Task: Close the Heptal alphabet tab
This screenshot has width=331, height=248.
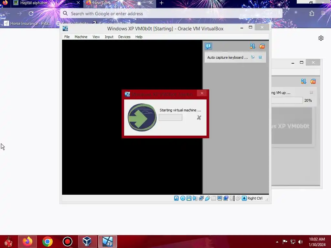Action: tap(78, 3)
